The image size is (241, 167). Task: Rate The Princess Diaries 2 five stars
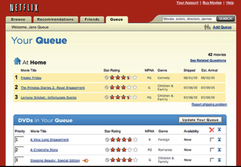(x=135, y=88)
